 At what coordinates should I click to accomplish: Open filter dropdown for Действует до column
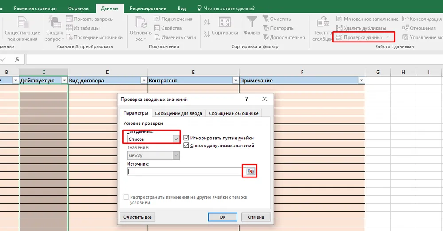coord(64,81)
